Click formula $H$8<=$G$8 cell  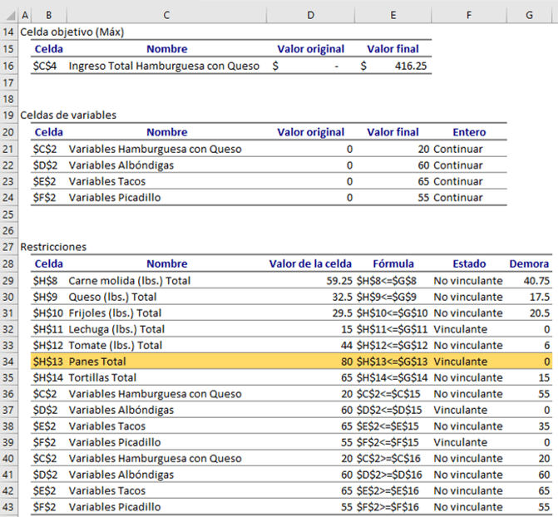click(x=387, y=281)
